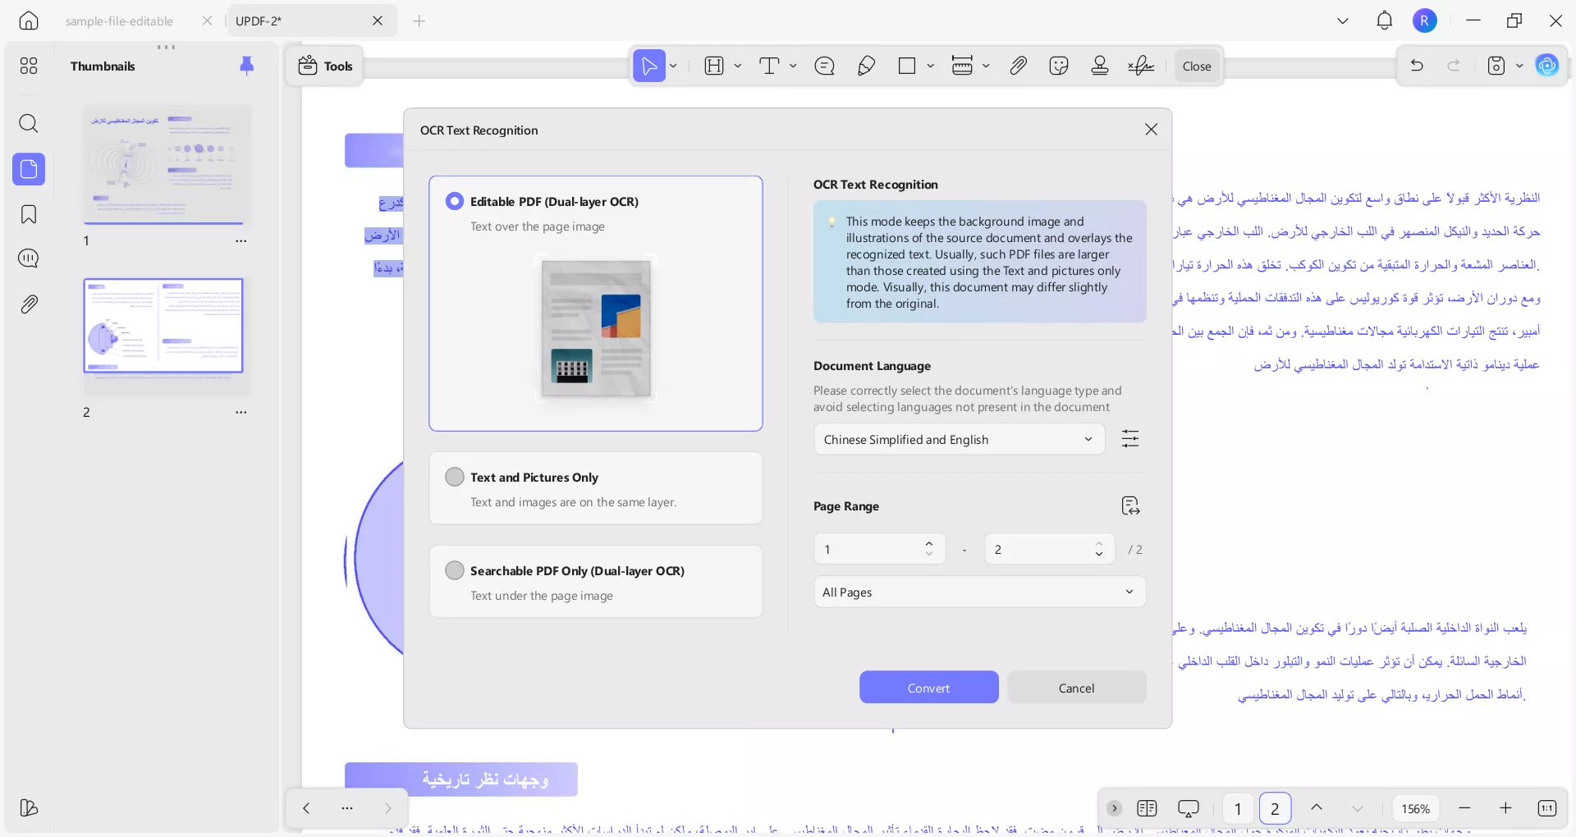Open the comments panel in sidebar
The height and width of the screenshot is (837, 1576).
coord(29,258)
